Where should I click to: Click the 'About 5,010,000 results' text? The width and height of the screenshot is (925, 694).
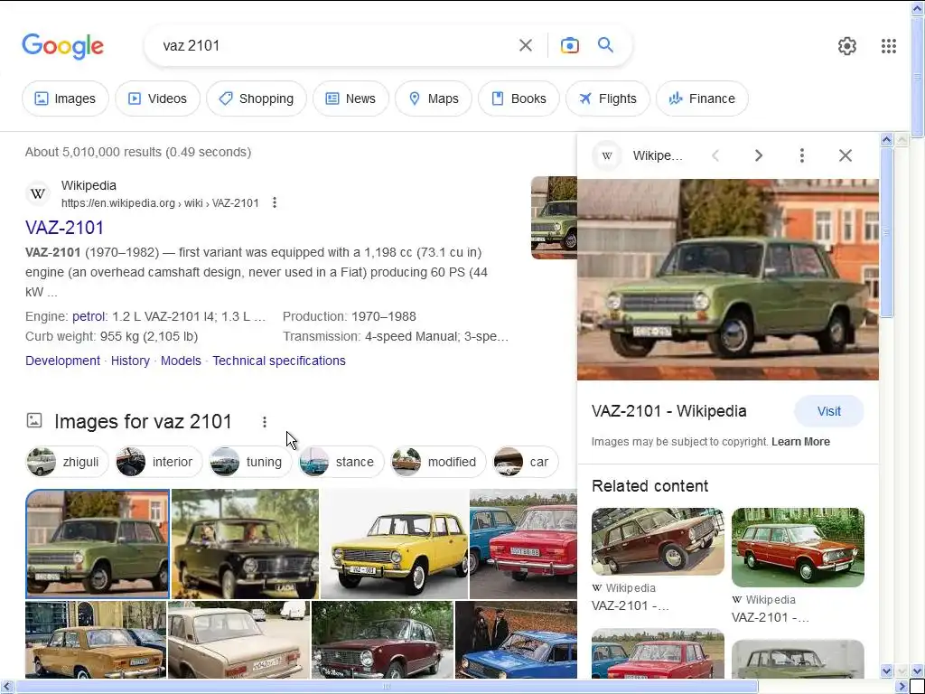pos(138,152)
